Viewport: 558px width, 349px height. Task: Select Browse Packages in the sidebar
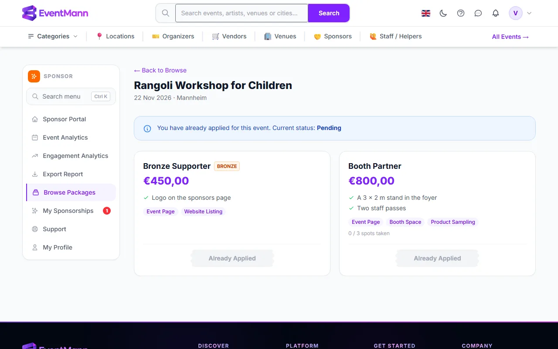71,192
